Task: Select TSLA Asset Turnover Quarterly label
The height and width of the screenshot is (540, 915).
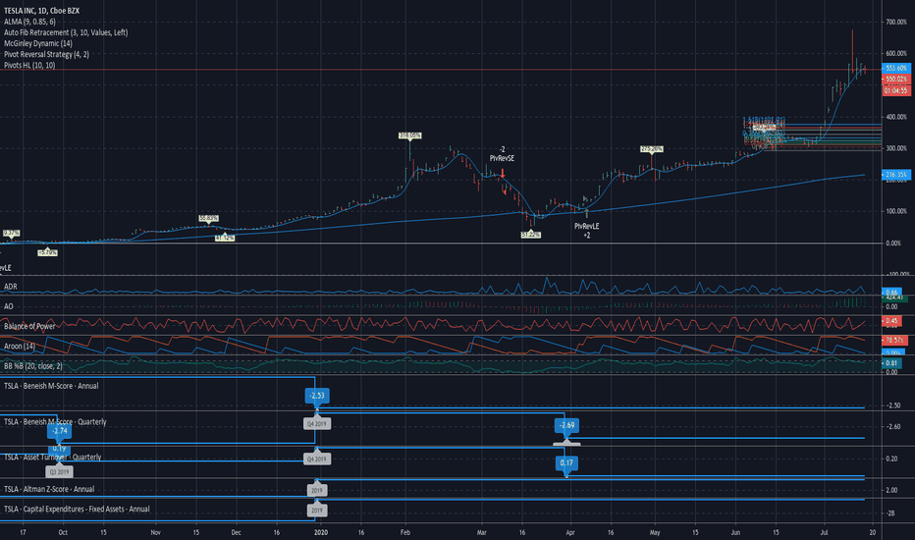Action: click(52, 458)
